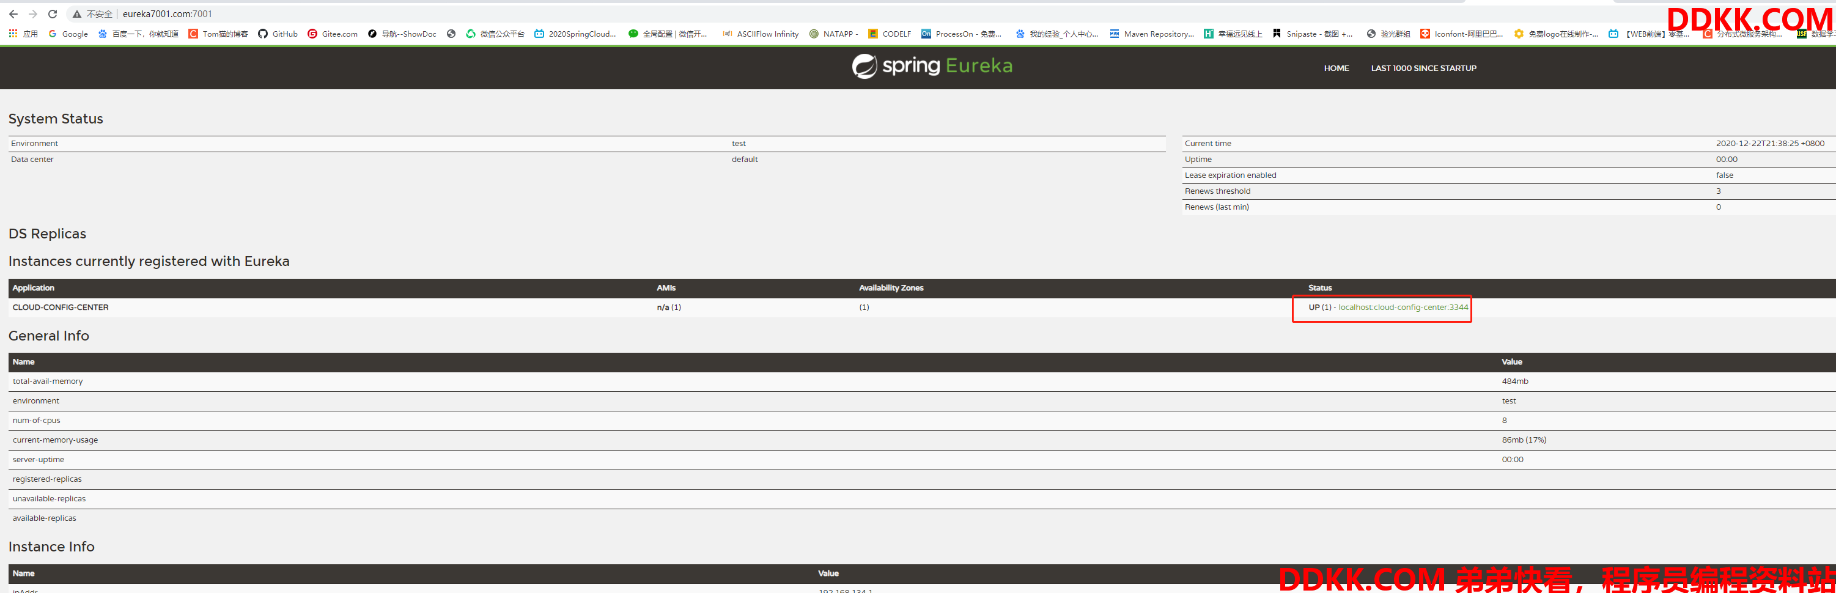The image size is (1836, 593).
Task: Open LAST 1000 SINCE STARTUP page
Action: click(x=1423, y=68)
